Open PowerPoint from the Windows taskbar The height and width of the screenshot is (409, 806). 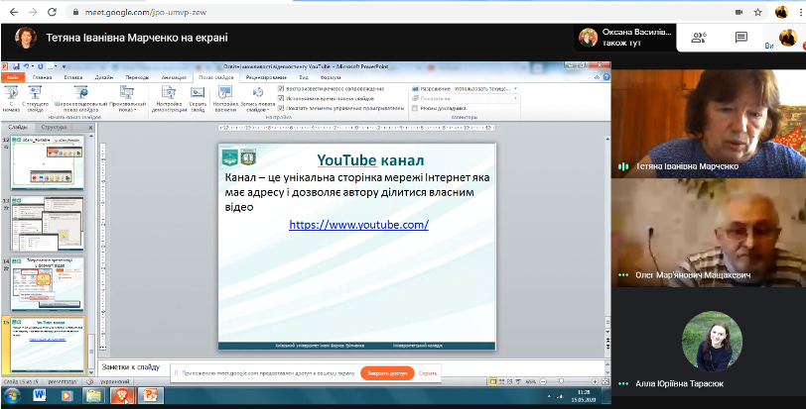click(x=152, y=395)
